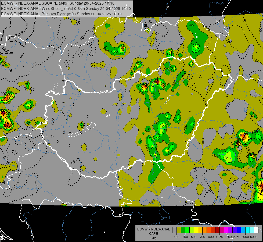The image size is (263, 242).
Task: Click the deep pink swatch after 1250 tick
Action: pos(222,230)
